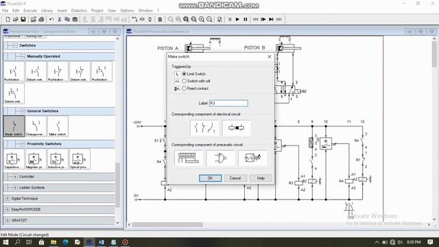Click the print preview toolbar icon
The height and width of the screenshot is (247, 439).
(x=34, y=19)
